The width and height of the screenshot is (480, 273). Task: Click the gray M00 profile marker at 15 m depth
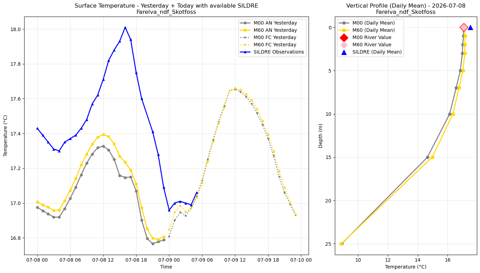click(x=427, y=157)
